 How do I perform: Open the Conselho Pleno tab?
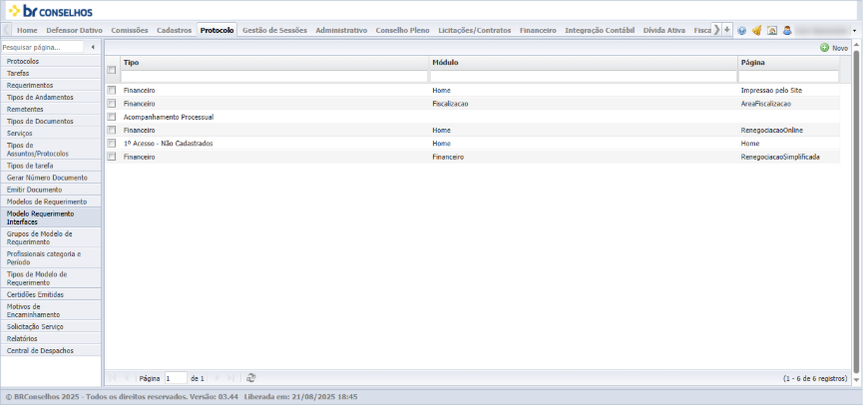coord(402,30)
